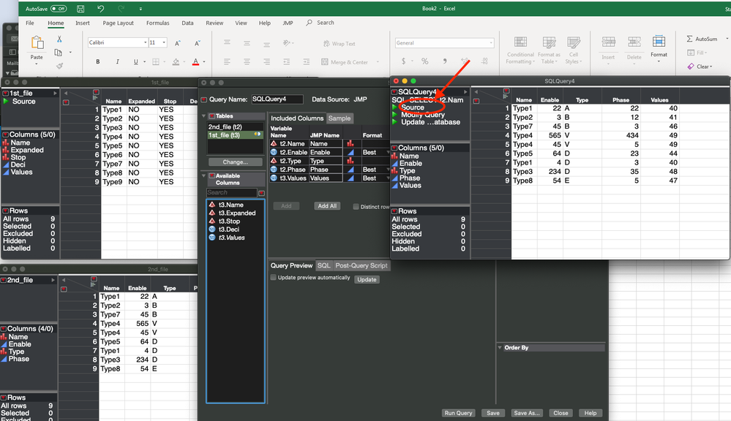This screenshot has width=731, height=421.
Task: Open the Columns red triangle menu in SQLQuery4
Action: pyautogui.click(x=394, y=148)
